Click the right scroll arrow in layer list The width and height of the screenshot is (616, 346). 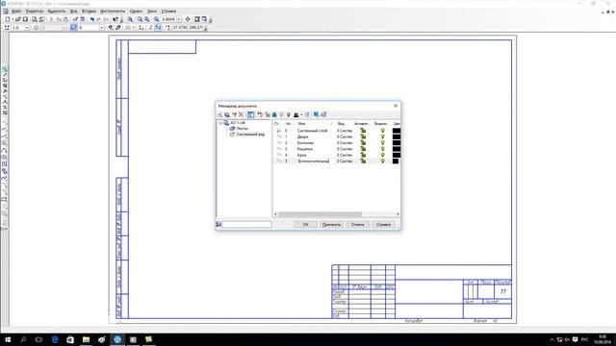[x=398, y=214]
